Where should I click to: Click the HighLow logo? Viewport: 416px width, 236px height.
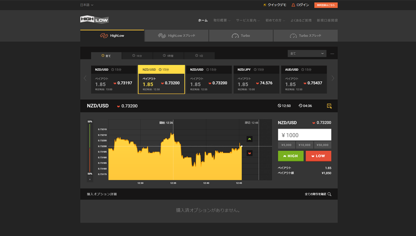pos(94,20)
